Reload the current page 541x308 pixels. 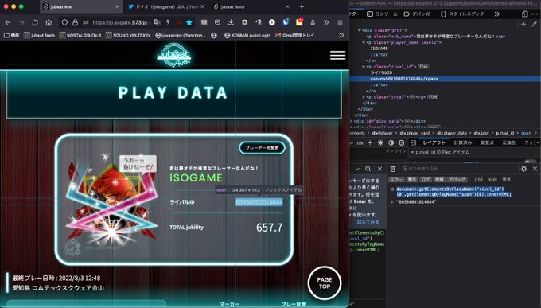pos(35,22)
